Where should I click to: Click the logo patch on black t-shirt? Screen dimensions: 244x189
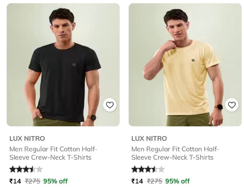point(74,65)
